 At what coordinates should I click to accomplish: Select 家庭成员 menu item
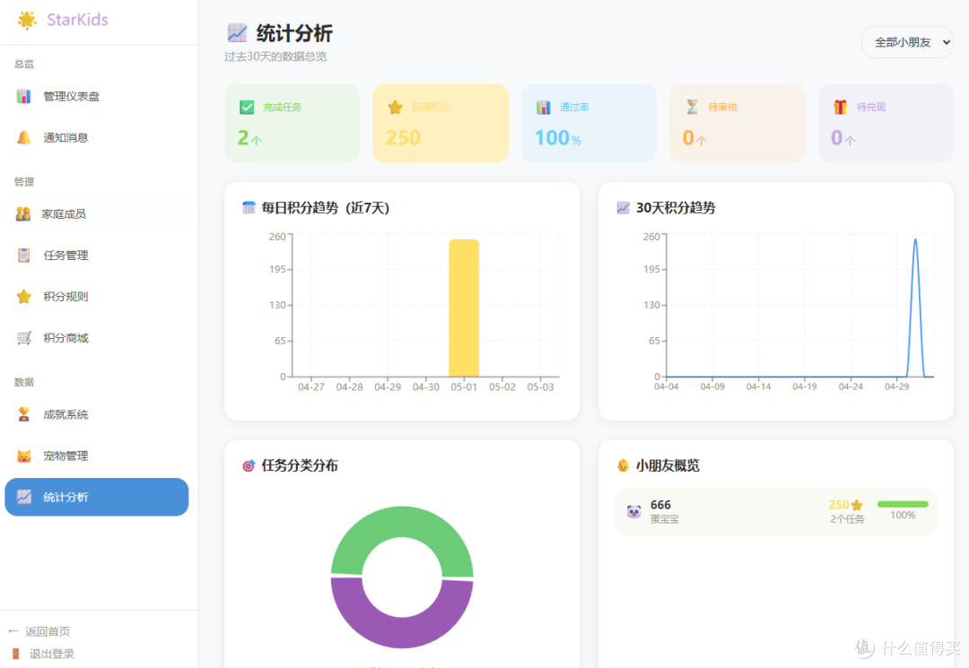(x=96, y=214)
